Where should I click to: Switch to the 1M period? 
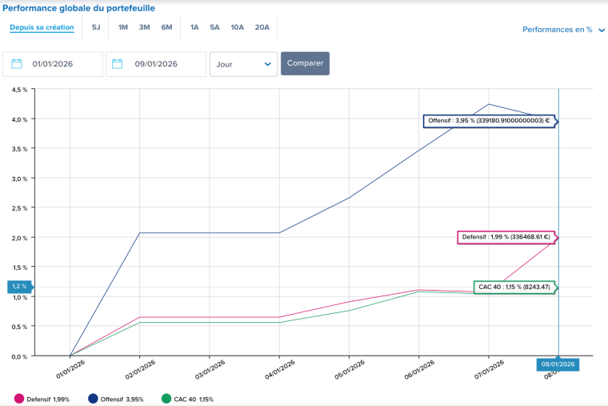point(123,27)
